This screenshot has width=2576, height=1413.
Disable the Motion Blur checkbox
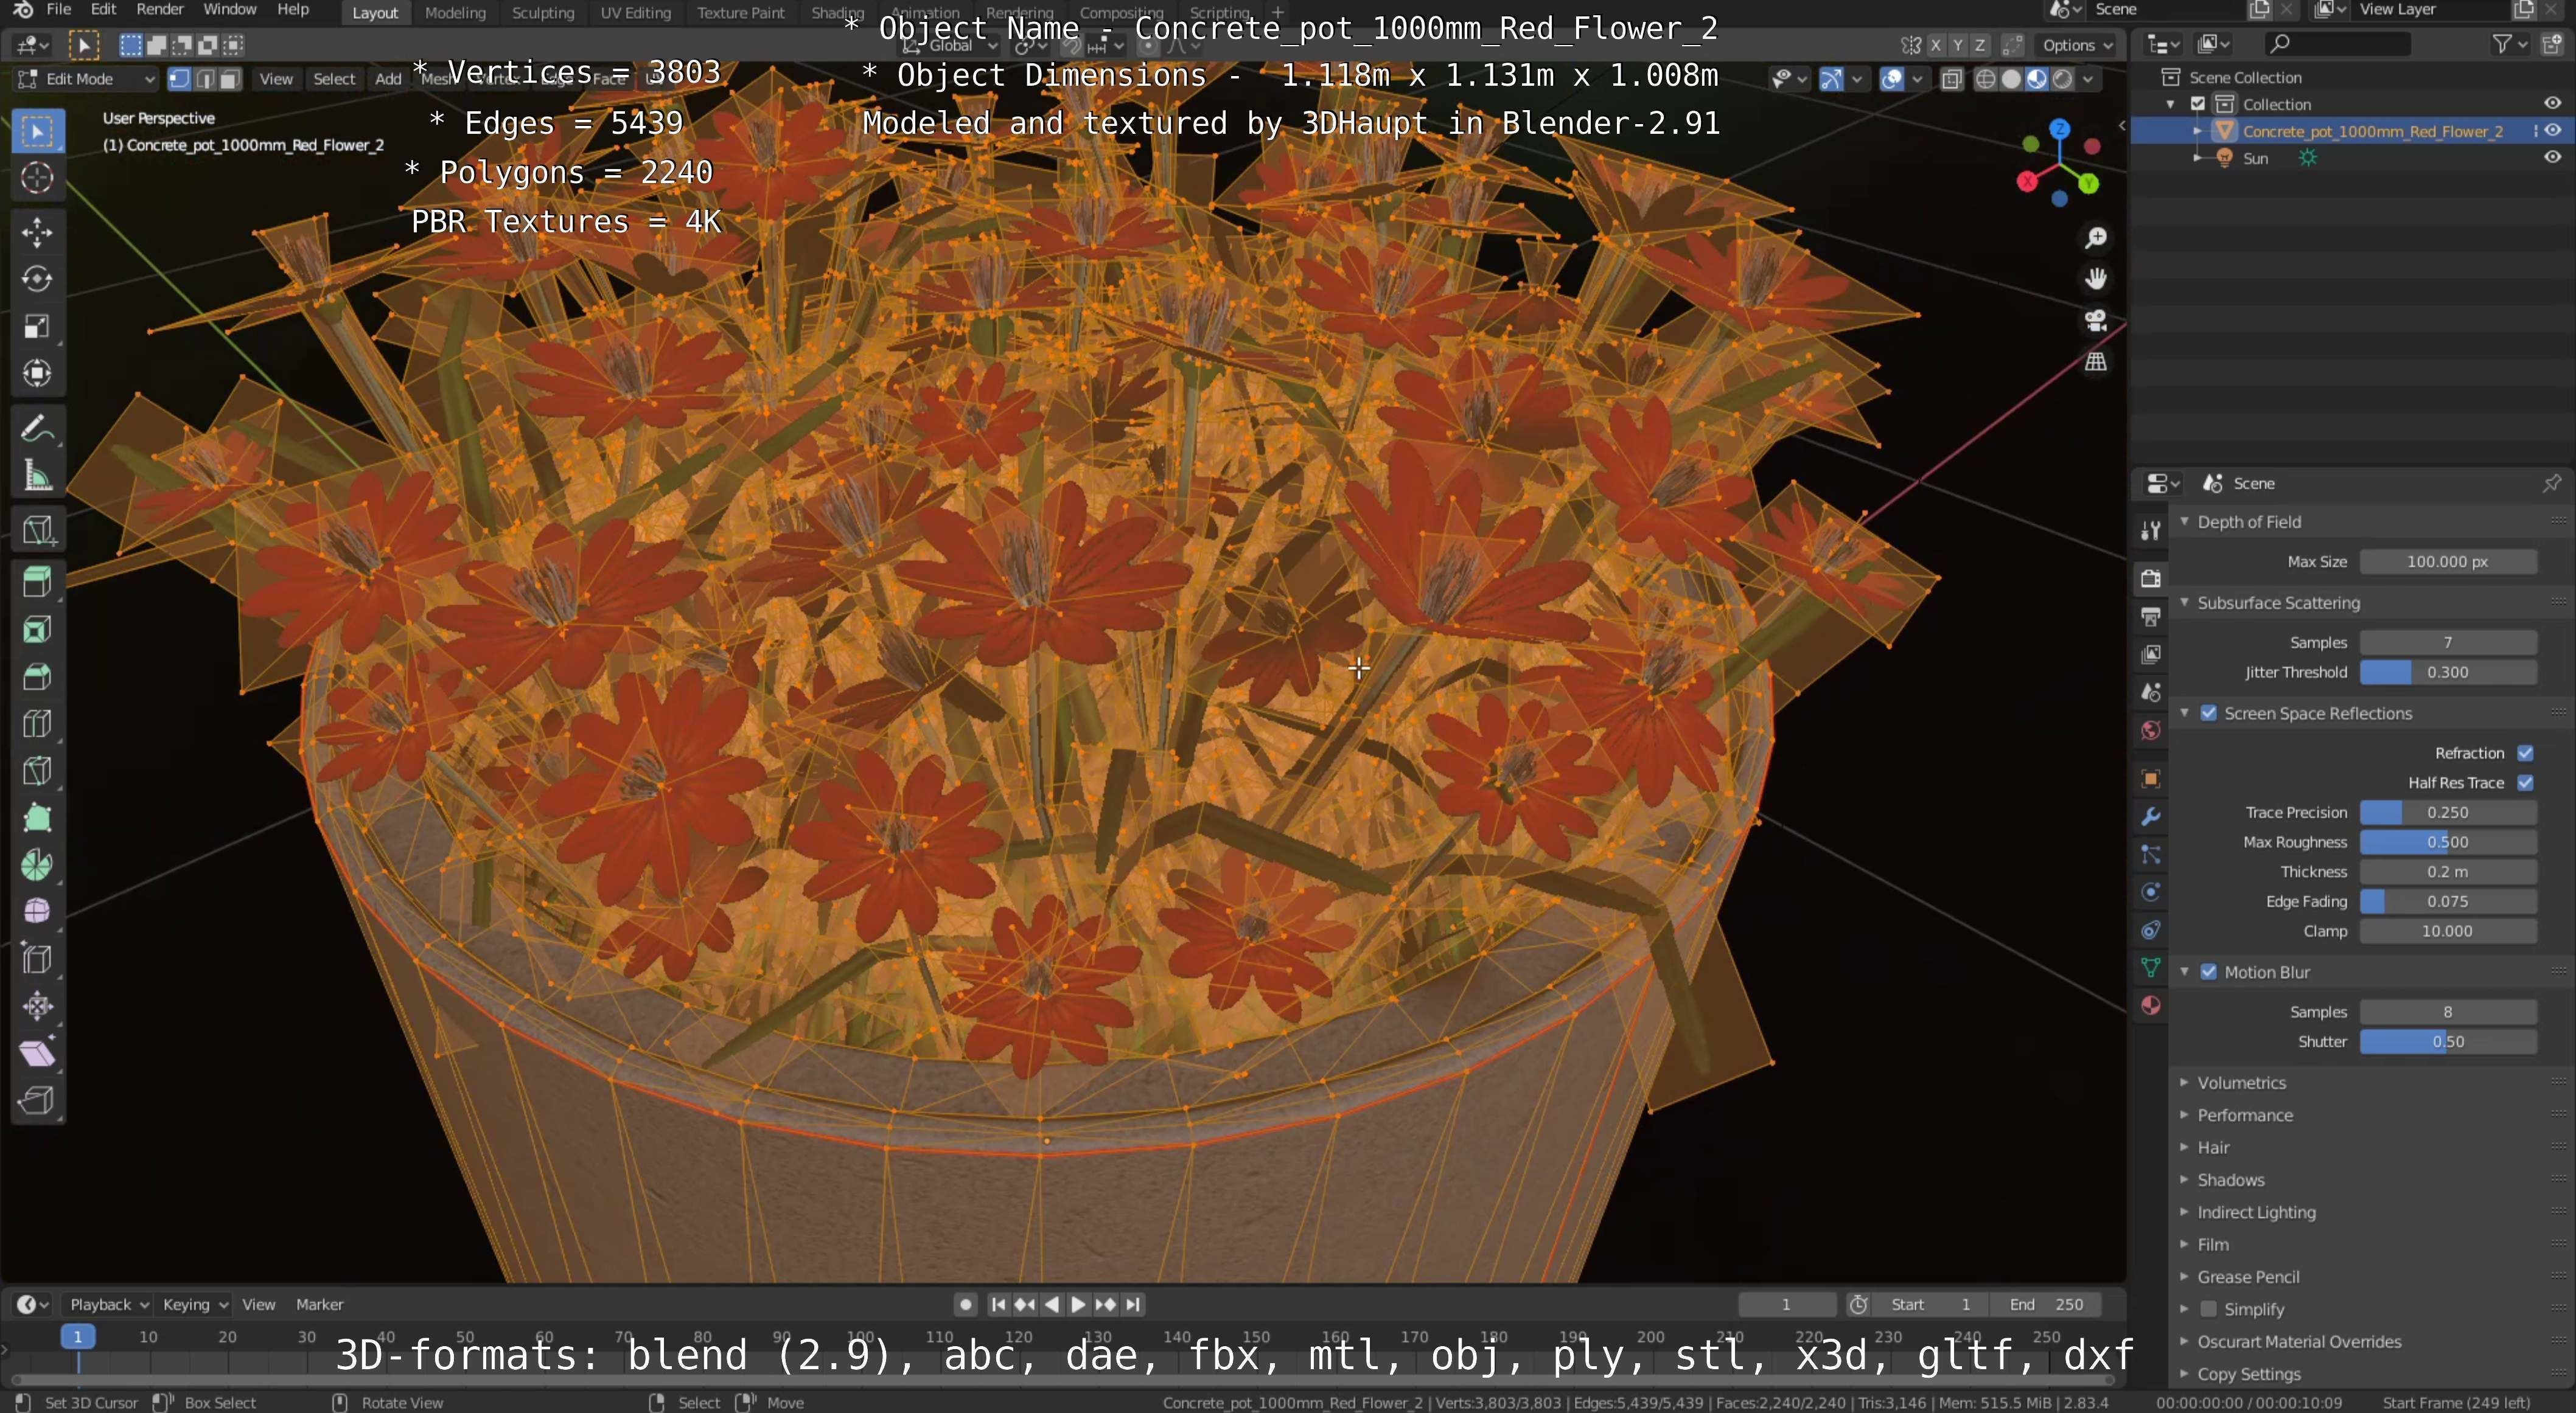pyautogui.click(x=2209, y=972)
